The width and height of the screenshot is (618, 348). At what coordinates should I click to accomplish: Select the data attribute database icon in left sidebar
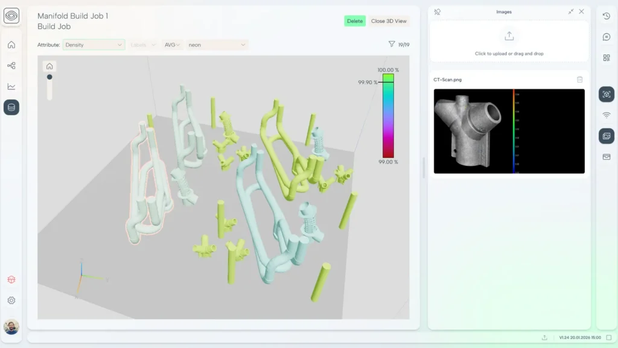click(11, 107)
